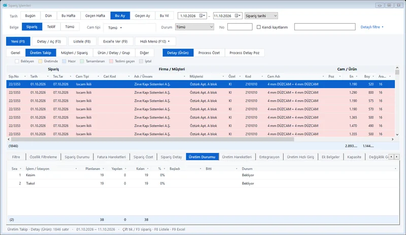This screenshot has height=235, width=406.
Task: Select the Teklif document type
Action: pyautogui.click(x=51, y=27)
